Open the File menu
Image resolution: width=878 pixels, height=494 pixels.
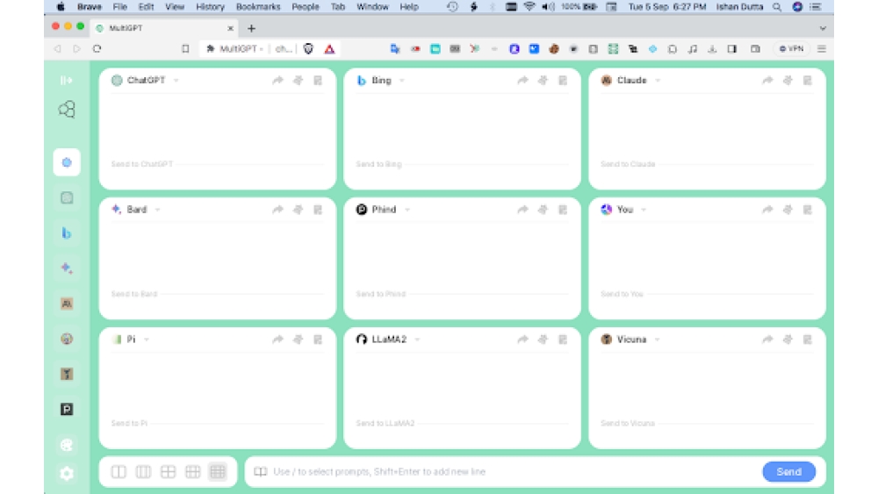[x=119, y=7]
